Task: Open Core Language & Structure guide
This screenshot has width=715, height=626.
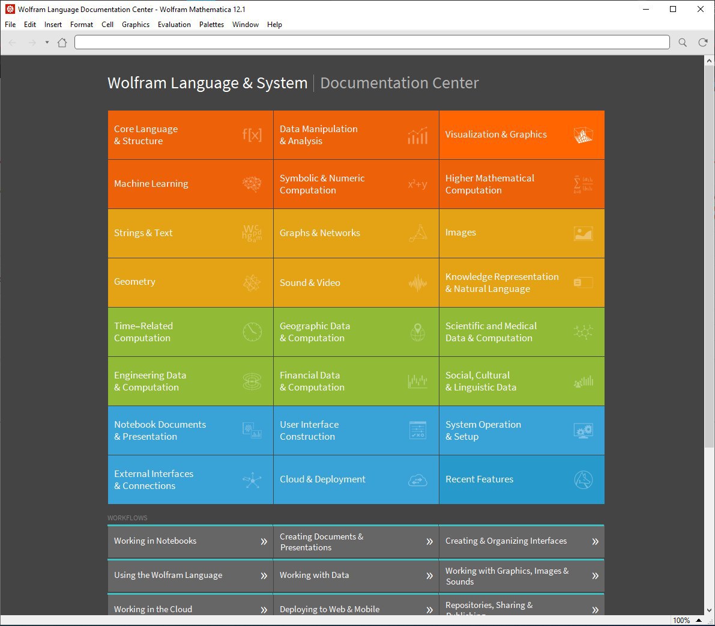Action: [x=190, y=135]
